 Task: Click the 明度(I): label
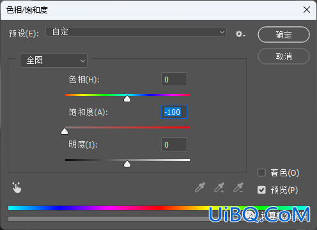coord(83,145)
